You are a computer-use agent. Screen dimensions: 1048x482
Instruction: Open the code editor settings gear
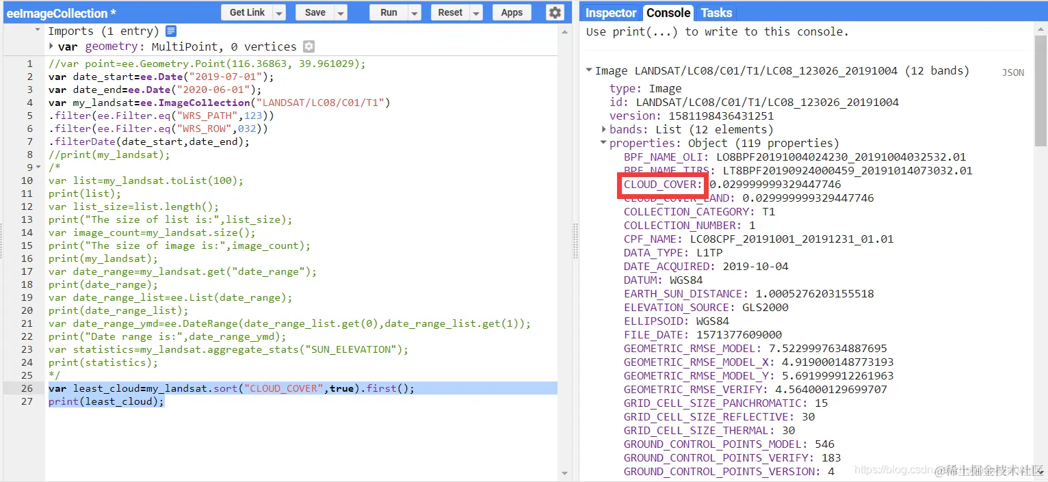click(555, 12)
